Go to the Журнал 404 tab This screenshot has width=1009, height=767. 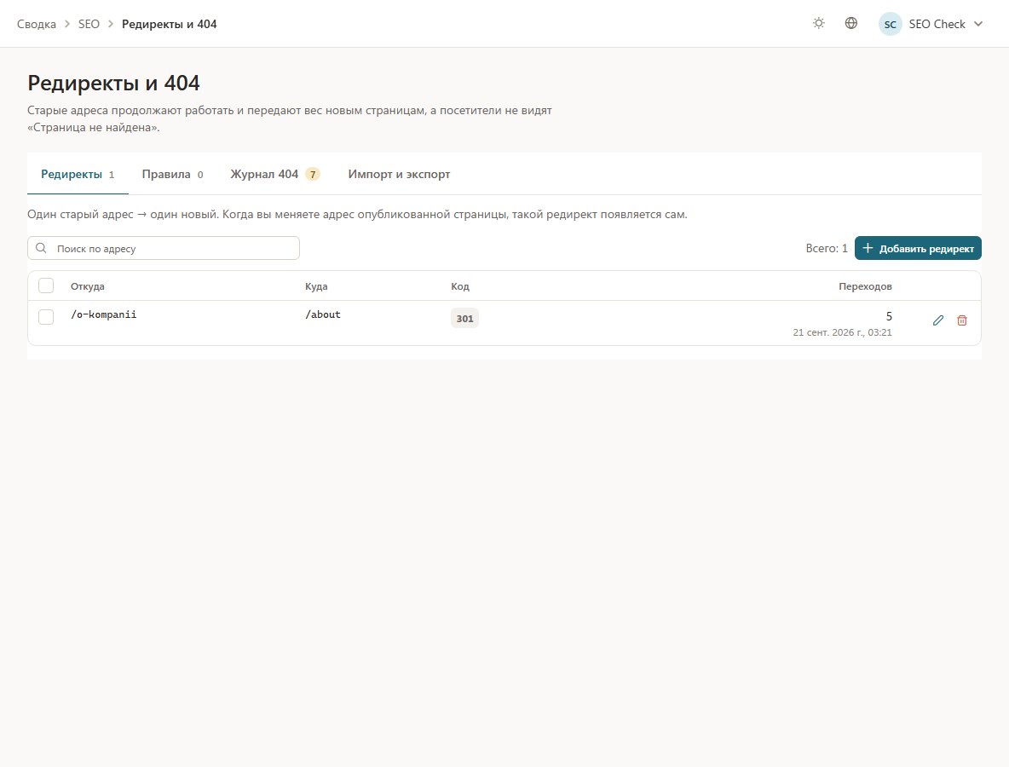(275, 174)
